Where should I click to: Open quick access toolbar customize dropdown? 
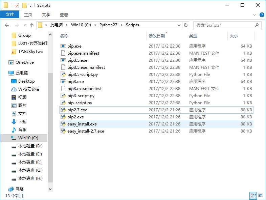pyautogui.click(x=30, y=6)
